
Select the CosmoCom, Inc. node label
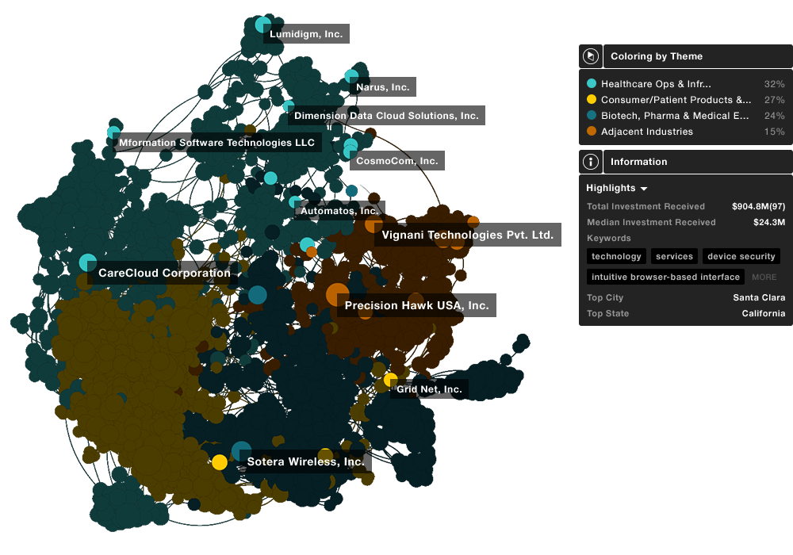coord(397,161)
